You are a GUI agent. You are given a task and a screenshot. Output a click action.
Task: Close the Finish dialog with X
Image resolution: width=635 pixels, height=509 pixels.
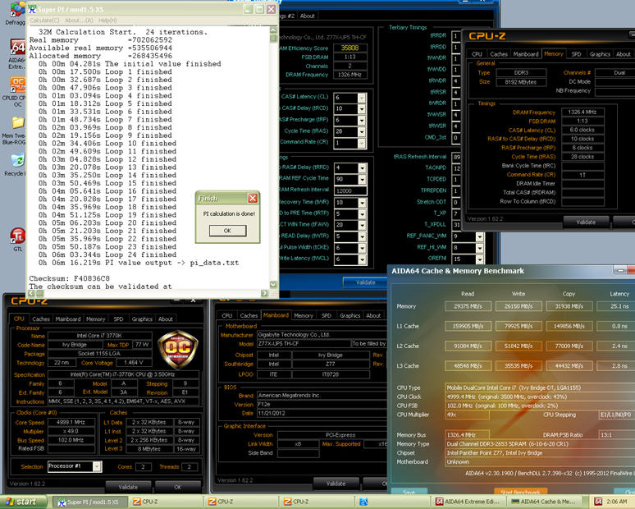[253, 198]
